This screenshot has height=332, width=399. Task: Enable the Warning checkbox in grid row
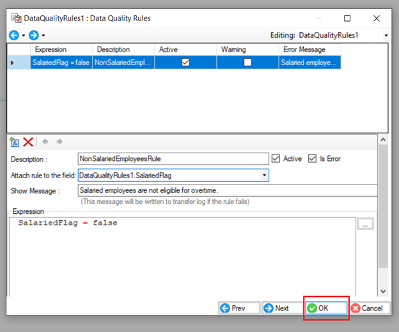coord(247,63)
